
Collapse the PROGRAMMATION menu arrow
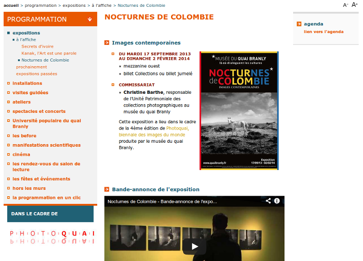pos(90,19)
